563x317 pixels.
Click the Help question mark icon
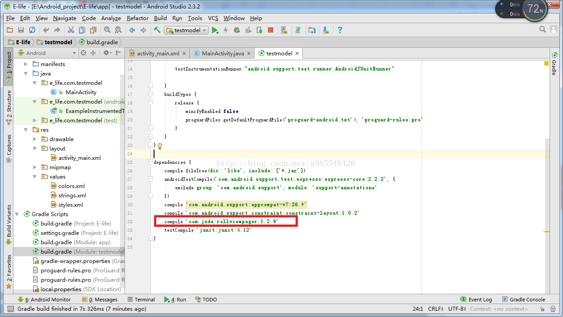(340, 30)
